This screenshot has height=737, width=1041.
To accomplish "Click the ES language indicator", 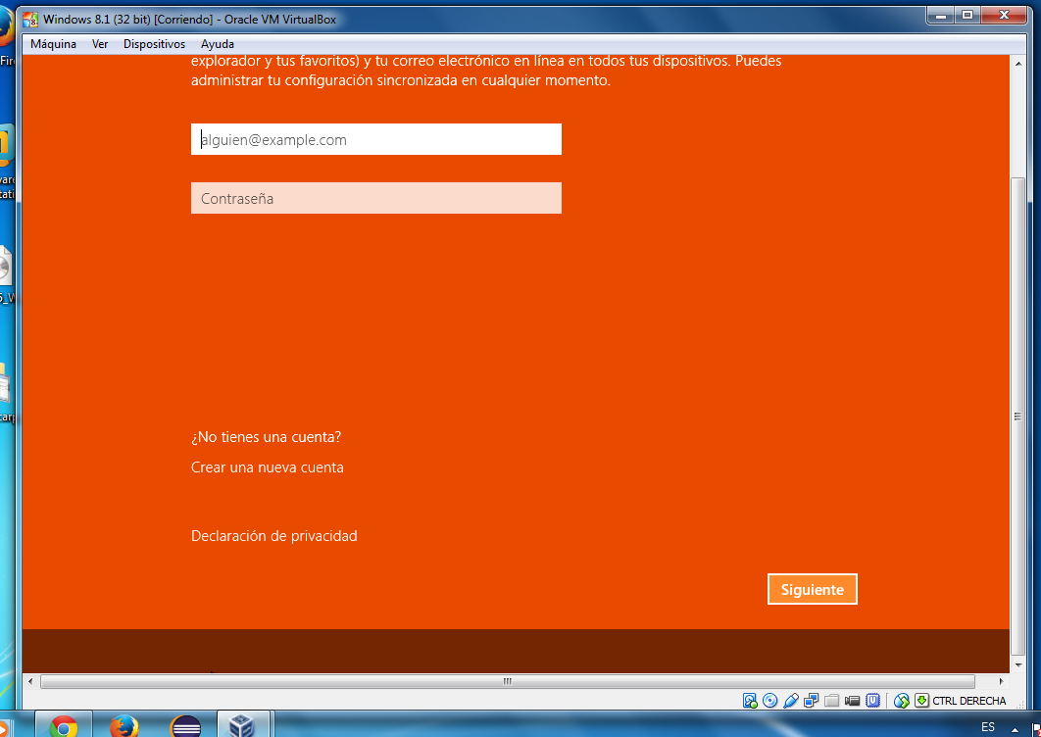I will [x=988, y=727].
